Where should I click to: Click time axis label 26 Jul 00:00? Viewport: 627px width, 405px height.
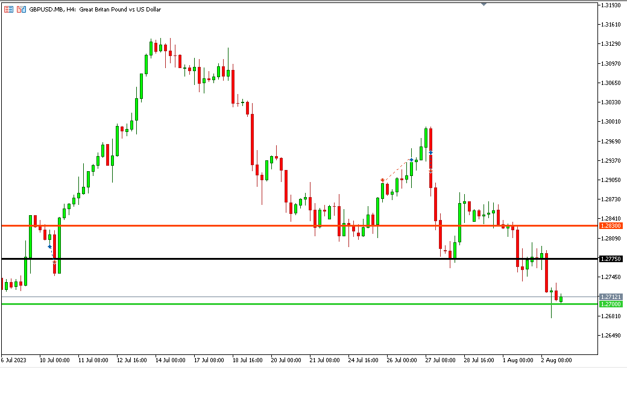coord(402,360)
